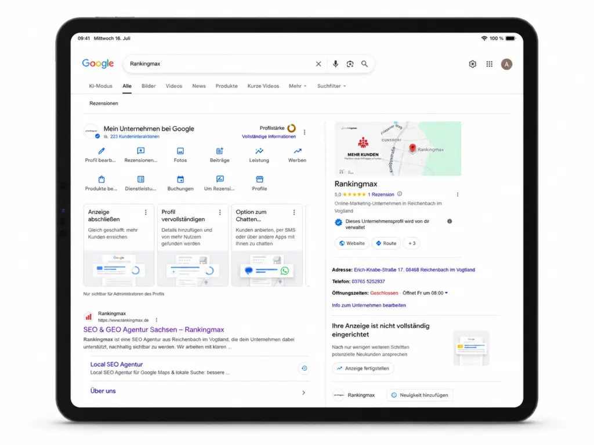Click info icon beside Unternehmensprofil verwaltet notice
Screen dimensions: 594x445
click(x=450, y=221)
